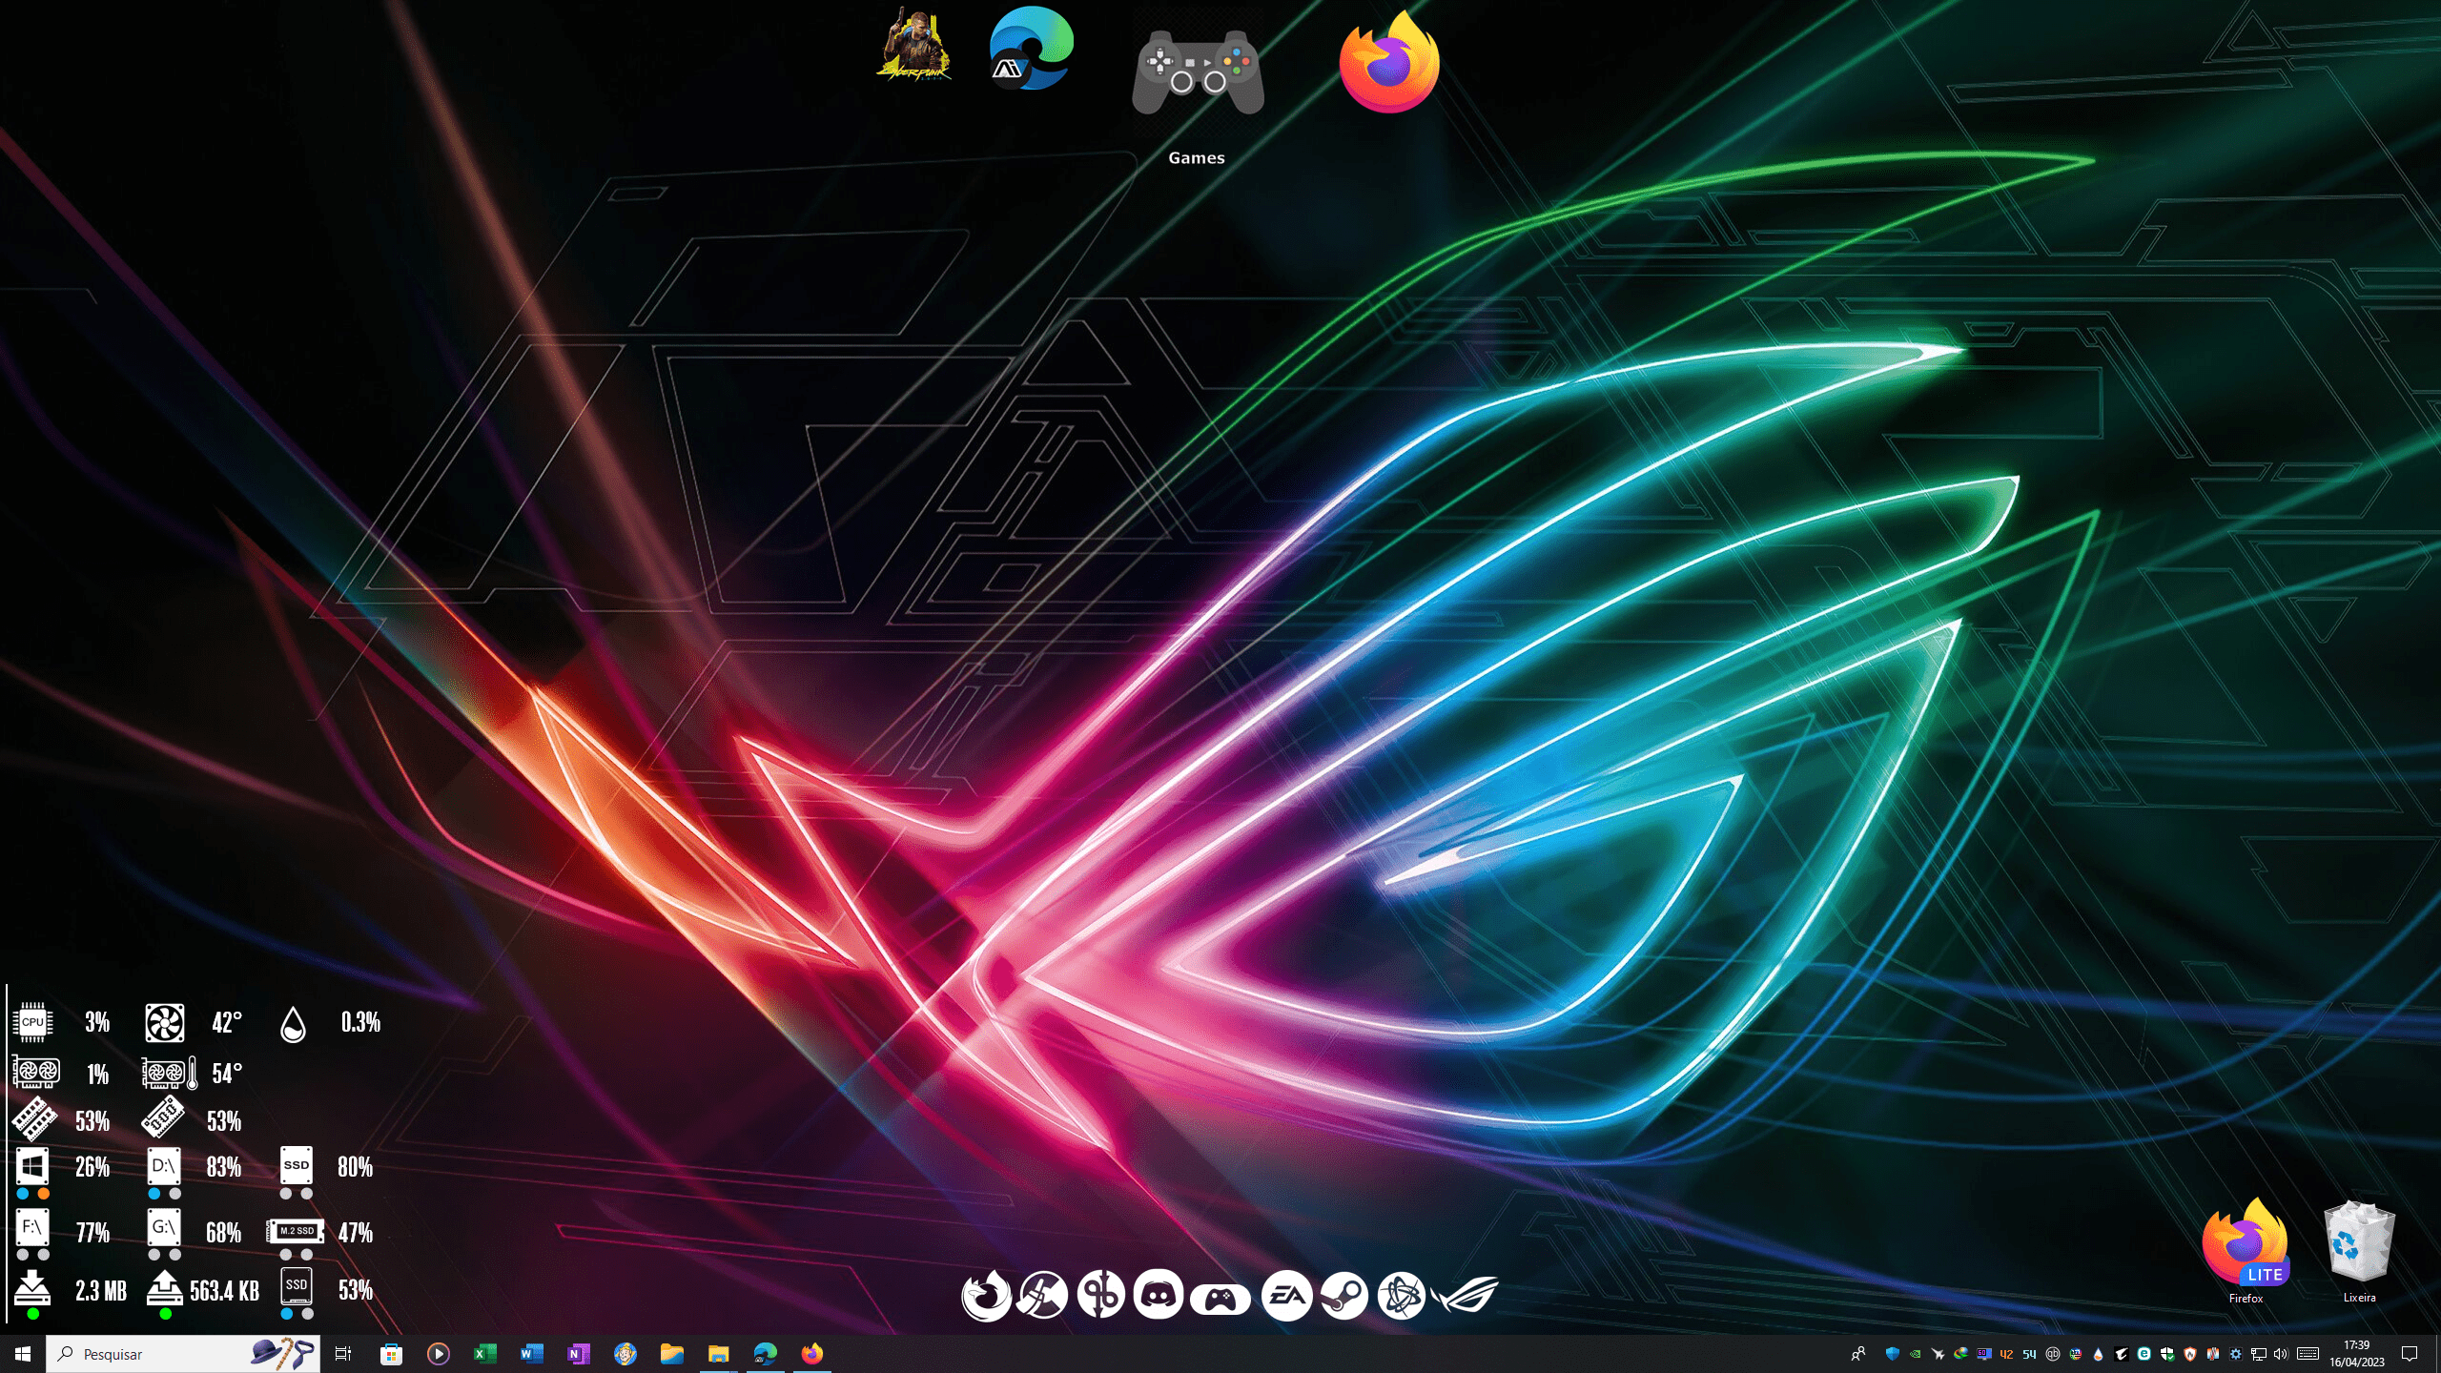
Task: Click the GPU usage widget icon
Action: click(36, 1073)
